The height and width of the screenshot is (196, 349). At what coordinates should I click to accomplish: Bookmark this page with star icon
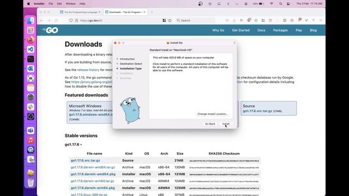[170, 21]
